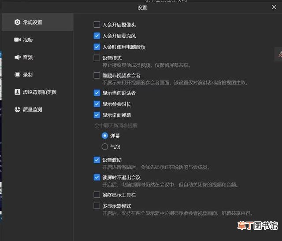This screenshot has height=241, width=282.
Task: Click the 显示参会时长 label text
Action: point(117,104)
